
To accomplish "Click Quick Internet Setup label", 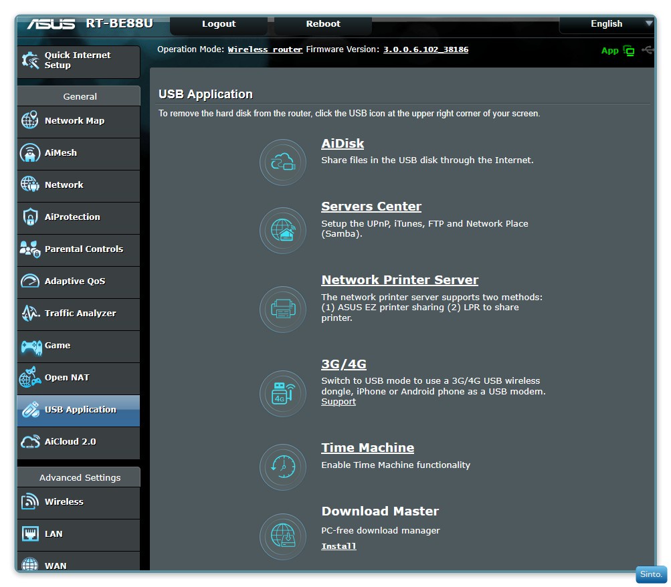I will (78, 60).
